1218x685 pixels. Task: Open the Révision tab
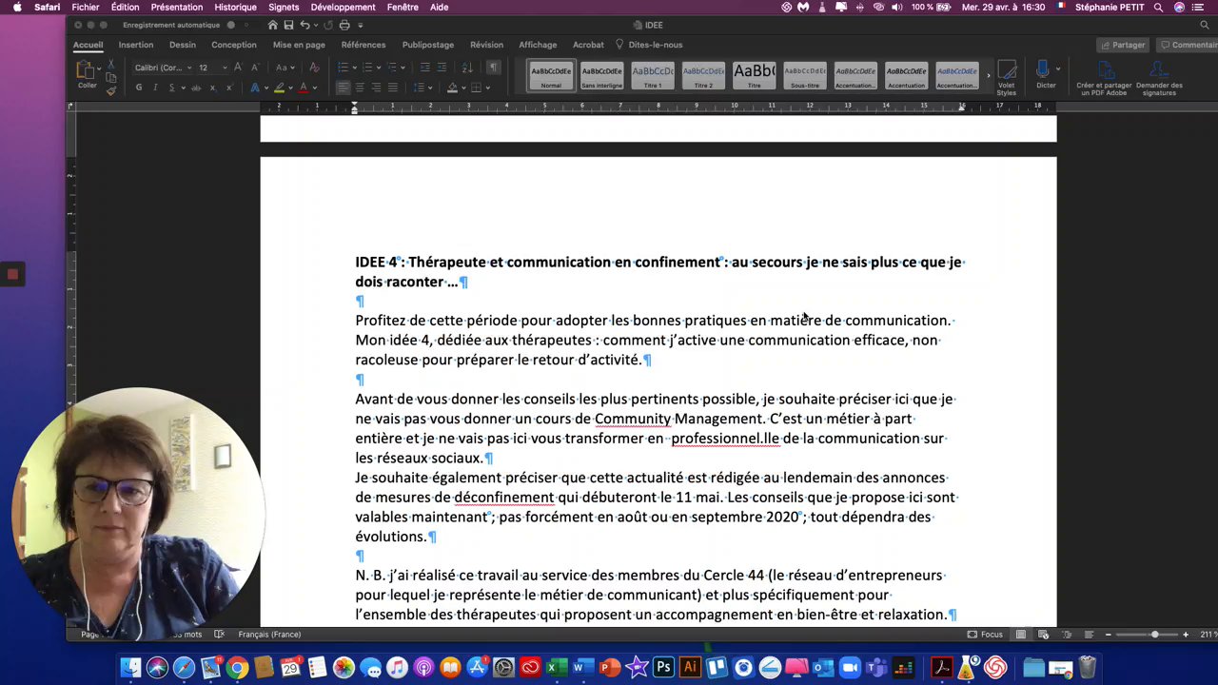[x=486, y=45]
